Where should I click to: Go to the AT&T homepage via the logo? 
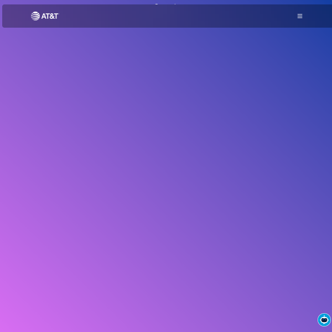click(44, 16)
